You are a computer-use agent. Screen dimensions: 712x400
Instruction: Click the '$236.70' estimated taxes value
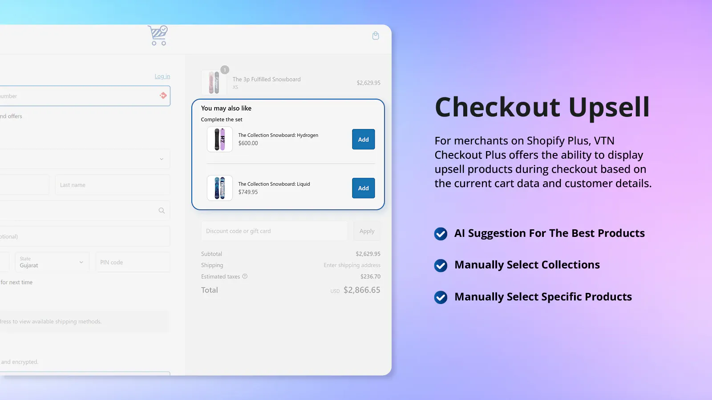(x=370, y=276)
